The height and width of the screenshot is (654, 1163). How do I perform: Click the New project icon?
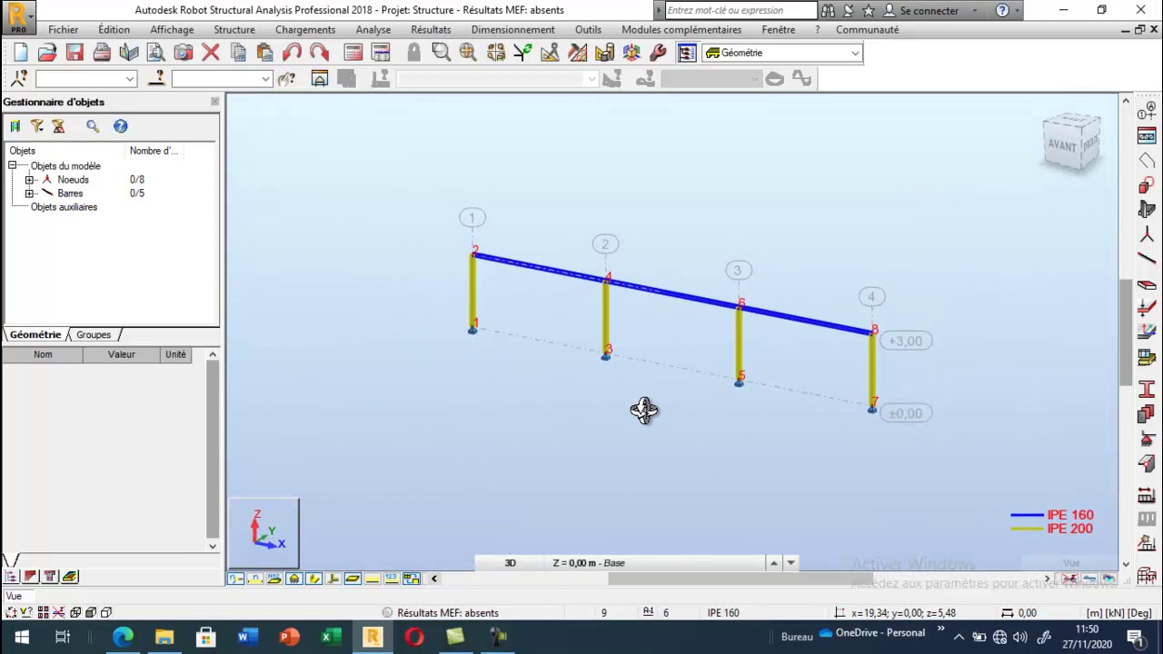point(20,53)
